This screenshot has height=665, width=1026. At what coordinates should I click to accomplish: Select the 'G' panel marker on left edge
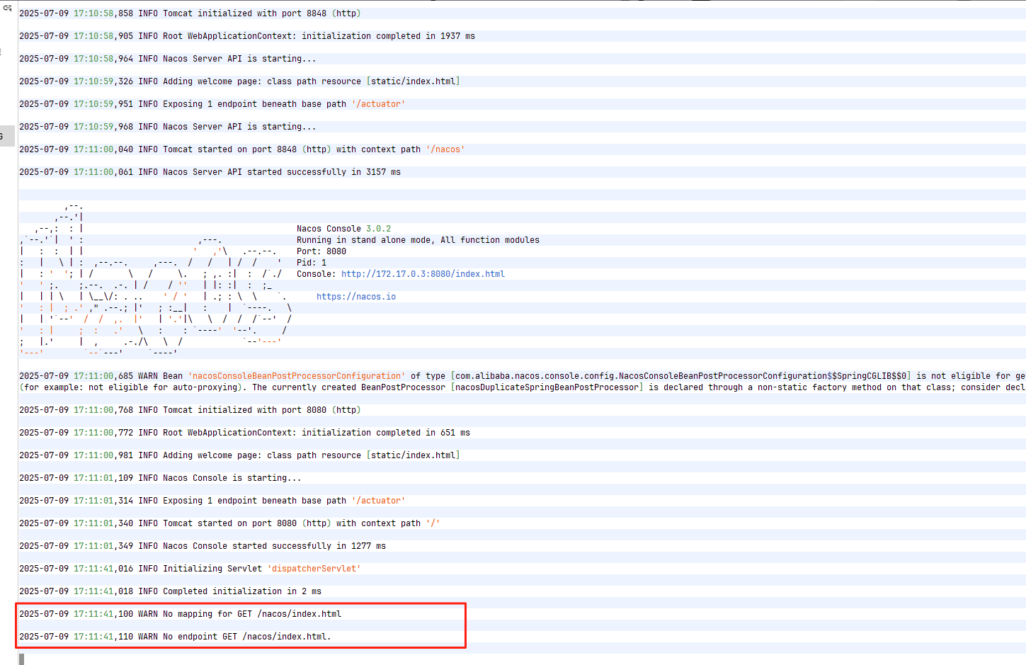pyautogui.click(x=5, y=135)
